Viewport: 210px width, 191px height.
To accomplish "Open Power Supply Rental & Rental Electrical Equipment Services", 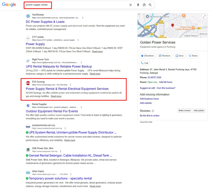I will click(x=67, y=89).
